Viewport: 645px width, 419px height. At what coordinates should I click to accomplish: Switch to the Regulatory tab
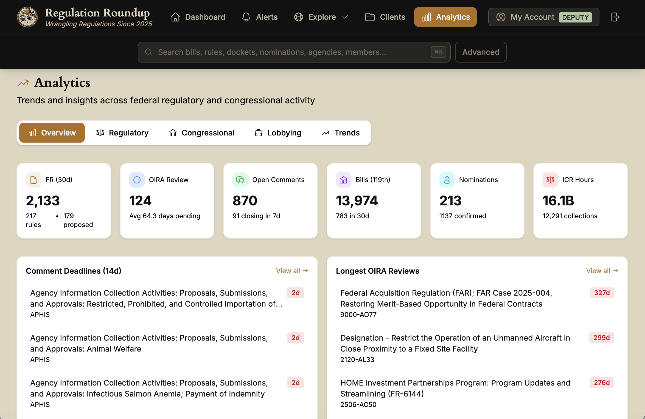(122, 133)
